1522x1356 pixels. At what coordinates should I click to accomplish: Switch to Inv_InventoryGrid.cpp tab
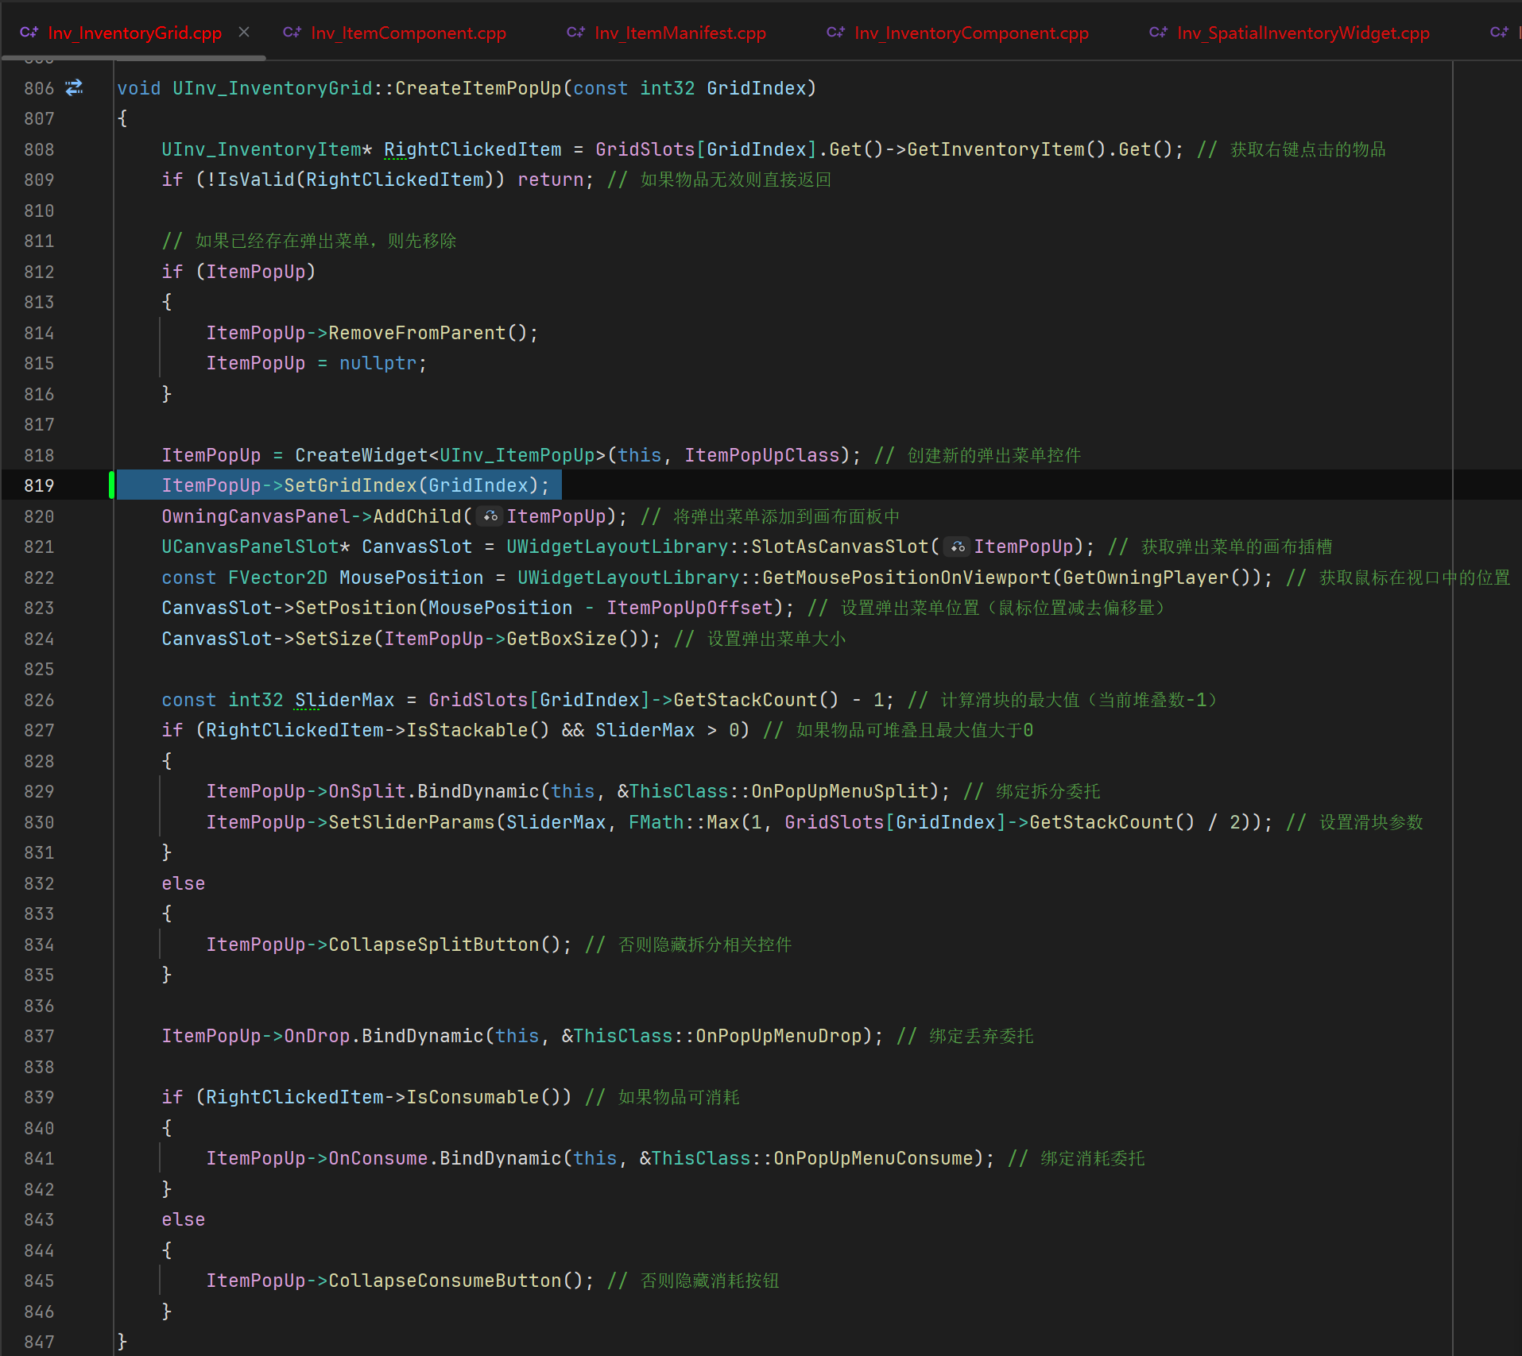134,33
